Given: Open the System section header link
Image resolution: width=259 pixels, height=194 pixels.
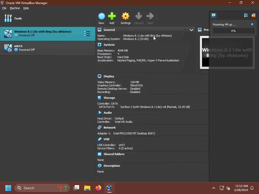Looking at the screenshot, I should [x=109, y=45].
